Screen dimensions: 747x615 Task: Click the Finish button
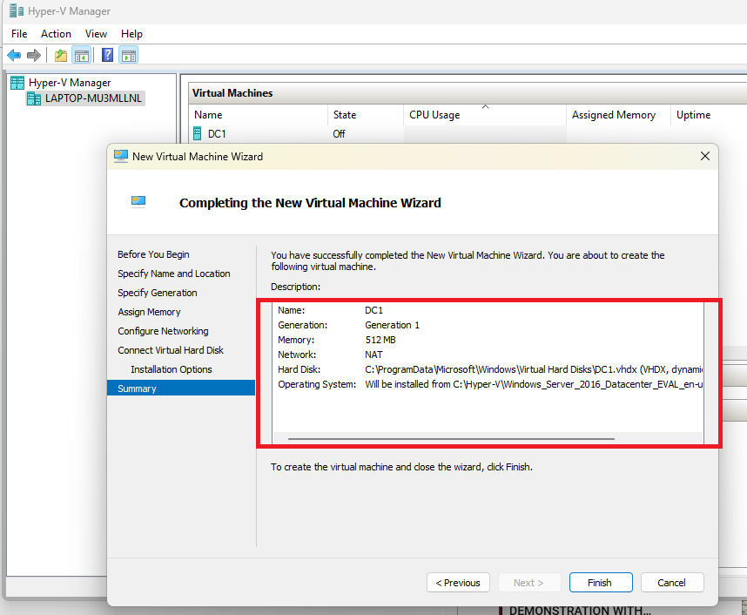(601, 583)
